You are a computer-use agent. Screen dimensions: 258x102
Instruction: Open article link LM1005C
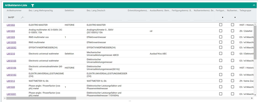pyautogui.click(x=12, y=48)
